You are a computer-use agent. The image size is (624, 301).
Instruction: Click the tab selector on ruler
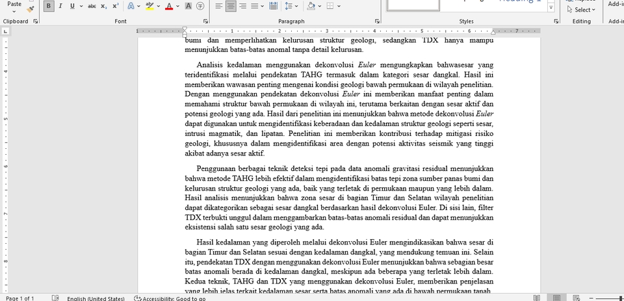coord(6,31)
